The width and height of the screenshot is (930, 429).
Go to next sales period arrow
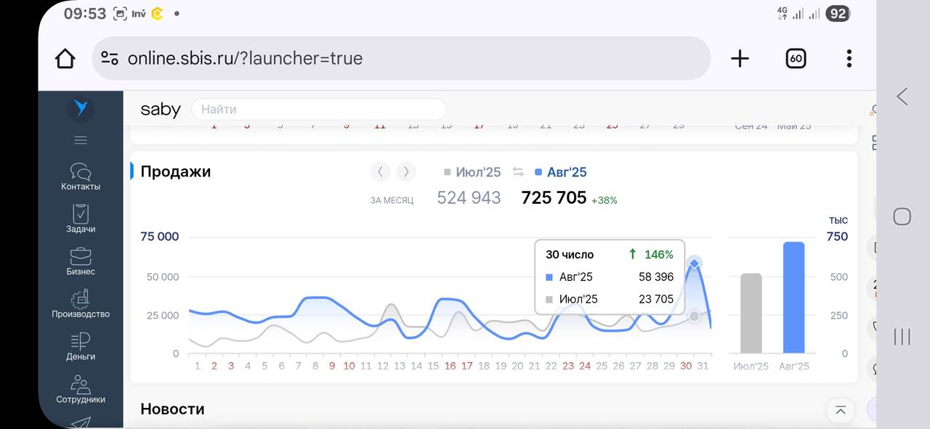click(x=406, y=172)
